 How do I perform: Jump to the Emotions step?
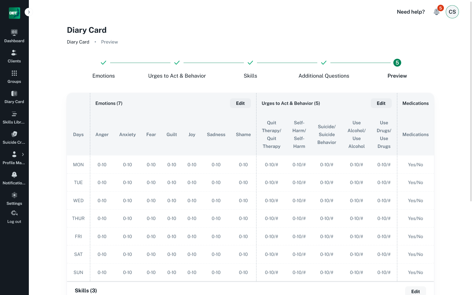(x=104, y=63)
